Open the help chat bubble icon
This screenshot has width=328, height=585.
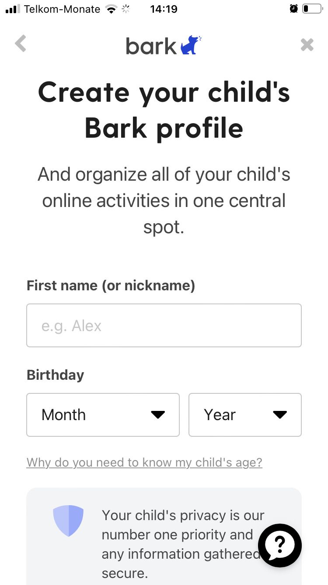click(280, 546)
